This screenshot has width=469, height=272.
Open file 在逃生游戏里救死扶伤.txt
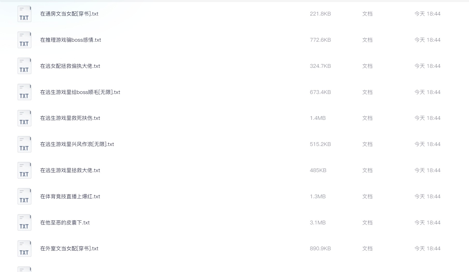tap(70, 118)
